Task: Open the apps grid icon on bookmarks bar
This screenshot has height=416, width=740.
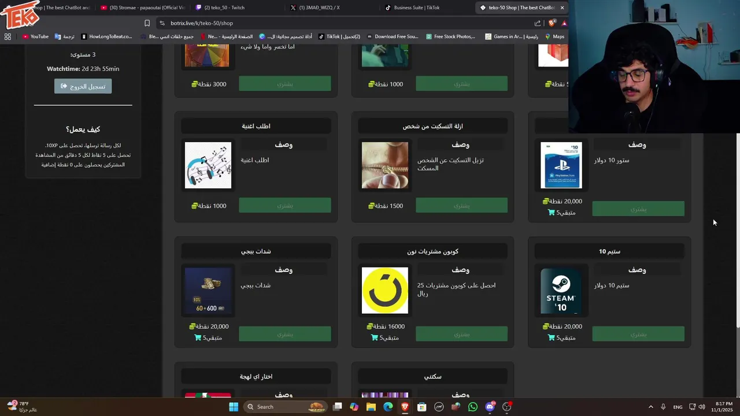Action: (8, 36)
